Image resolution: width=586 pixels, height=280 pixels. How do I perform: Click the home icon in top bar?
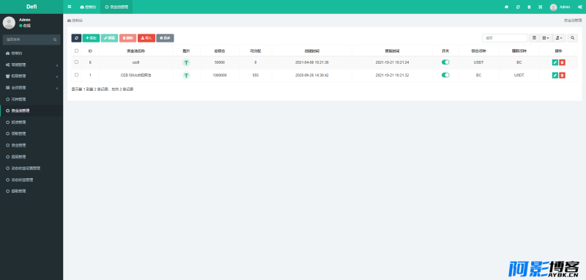[506, 7]
